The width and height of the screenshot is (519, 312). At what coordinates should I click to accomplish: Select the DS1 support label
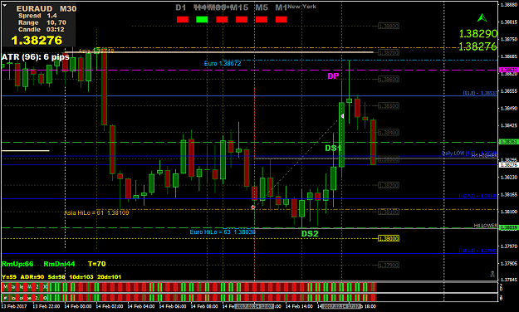(x=333, y=148)
